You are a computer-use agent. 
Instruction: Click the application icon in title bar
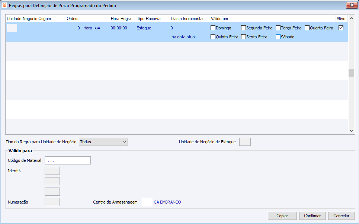[4, 5]
